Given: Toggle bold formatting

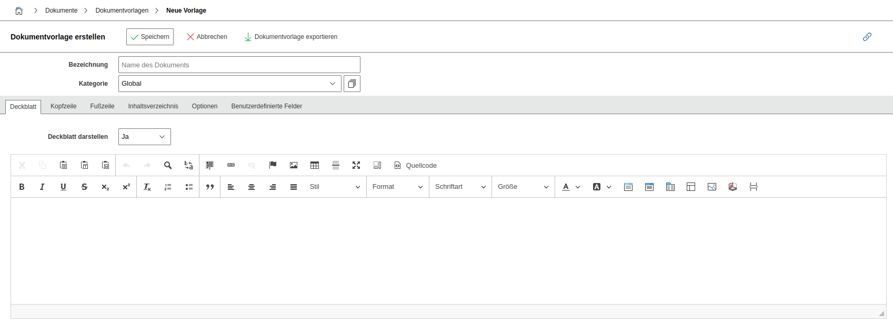Looking at the screenshot, I should 22,187.
